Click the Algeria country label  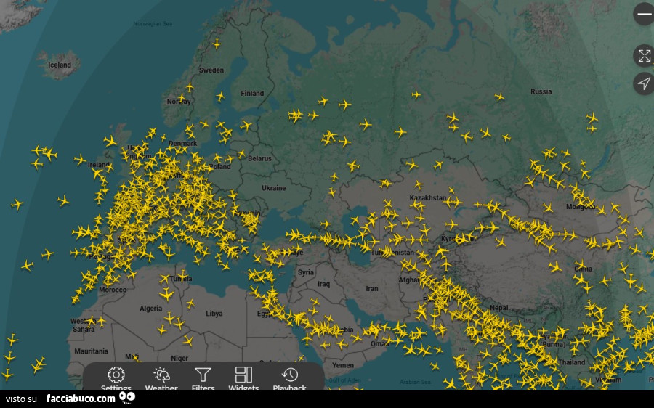click(x=150, y=309)
